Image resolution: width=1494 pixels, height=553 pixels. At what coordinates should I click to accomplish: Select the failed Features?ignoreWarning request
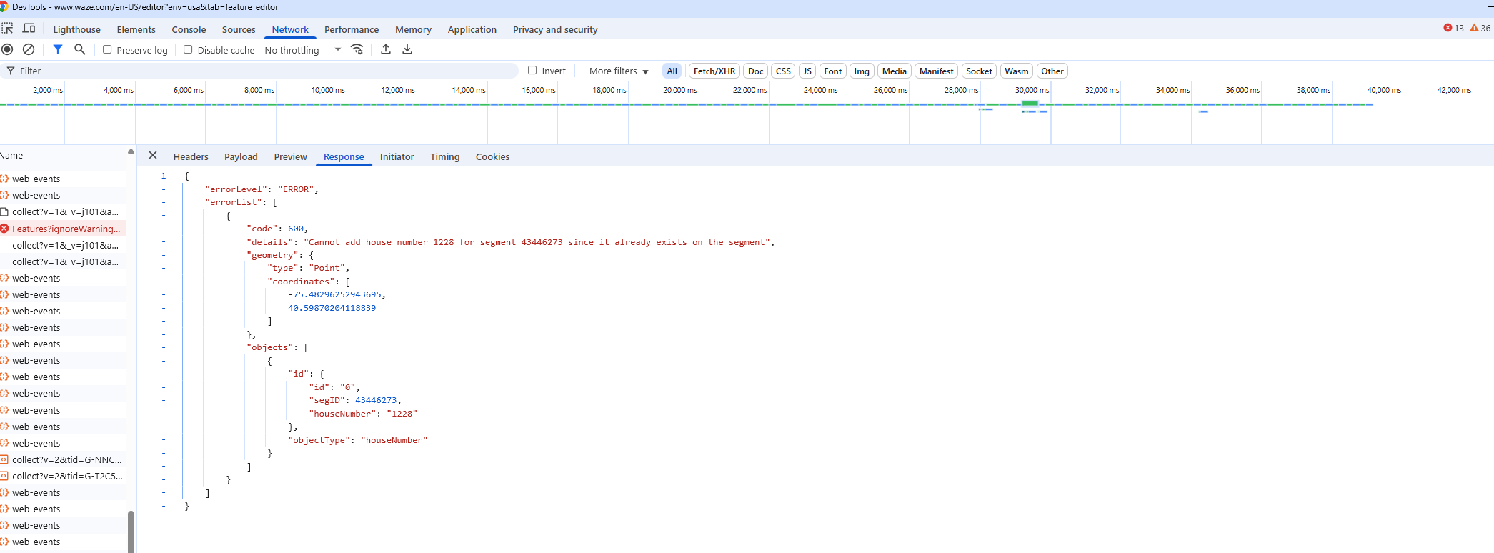pos(66,229)
